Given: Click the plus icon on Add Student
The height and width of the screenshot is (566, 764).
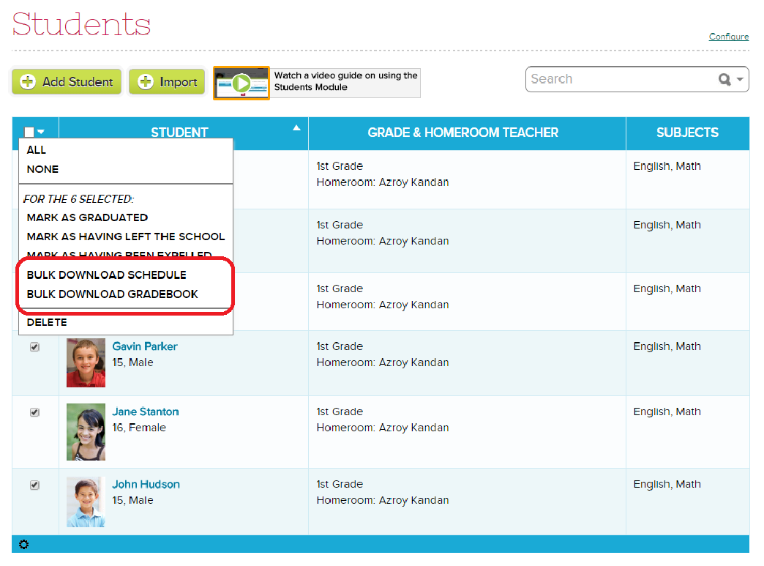Looking at the screenshot, I should pyautogui.click(x=28, y=82).
